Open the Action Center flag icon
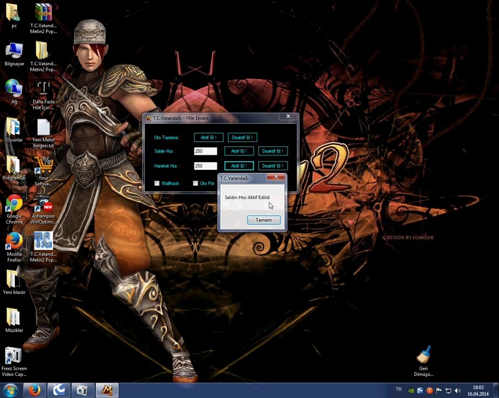 coord(439,390)
